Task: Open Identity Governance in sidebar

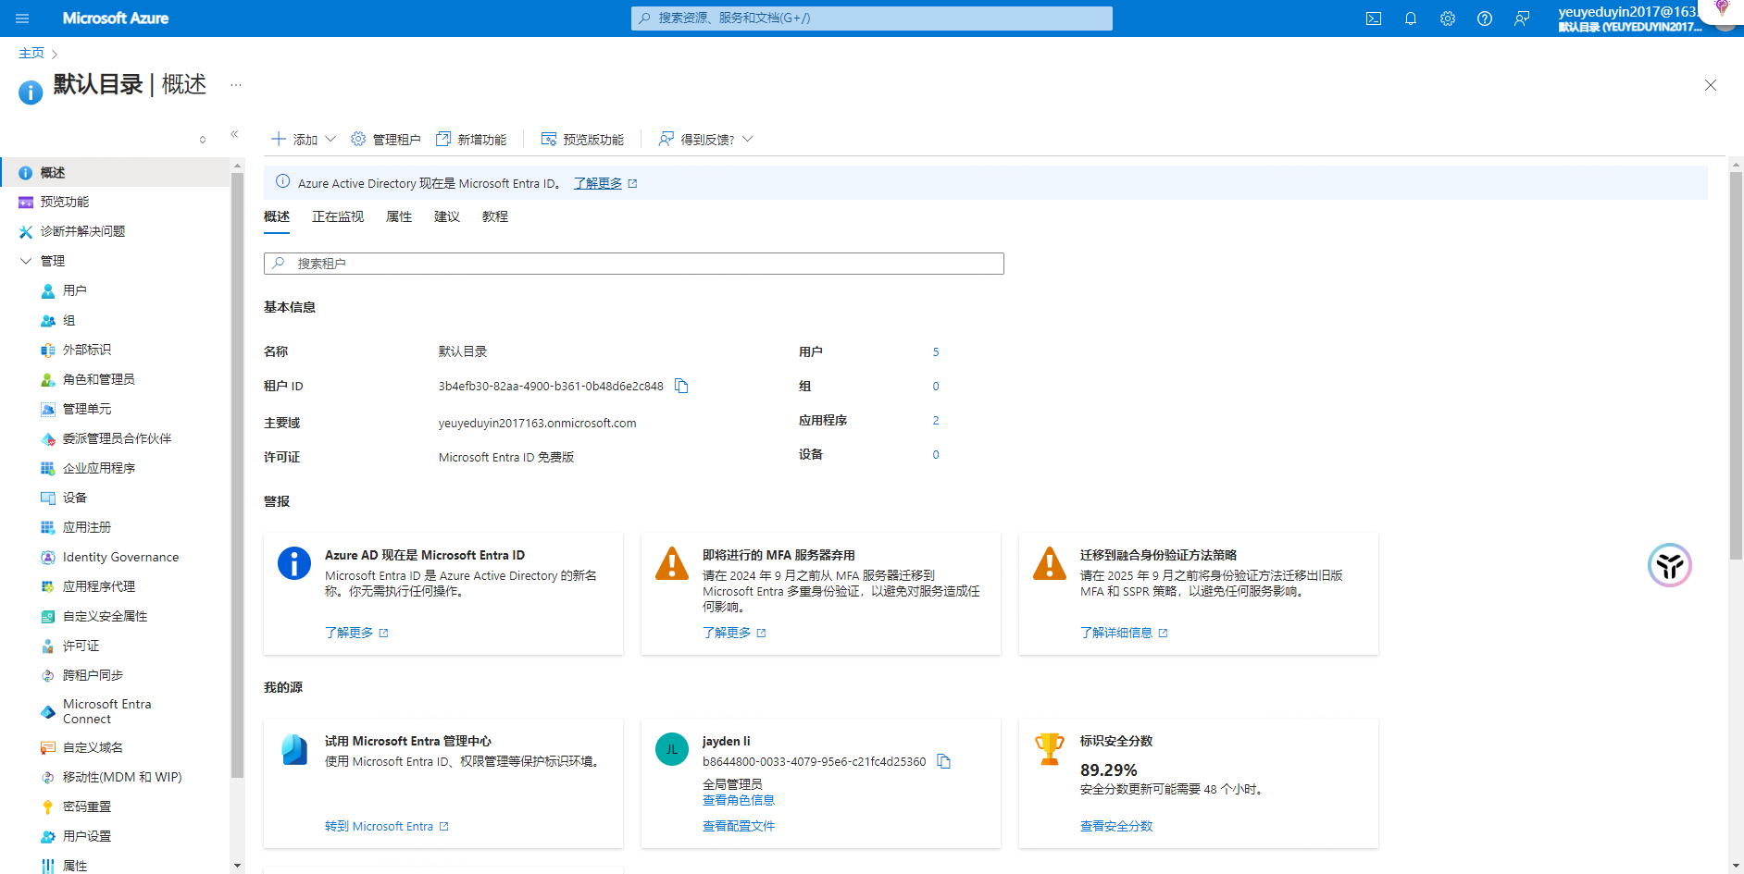Action: pyautogui.click(x=120, y=557)
